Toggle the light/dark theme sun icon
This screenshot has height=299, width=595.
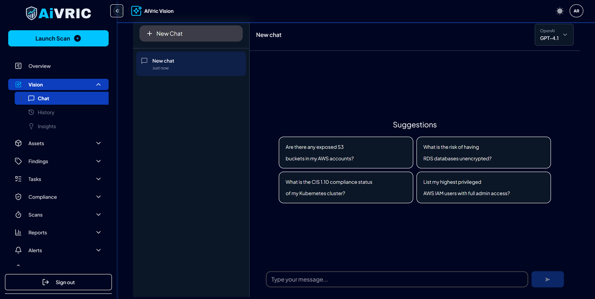click(560, 11)
